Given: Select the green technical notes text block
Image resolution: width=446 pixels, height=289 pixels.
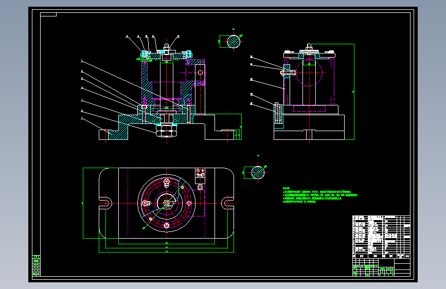Looking at the screenshot, I should pyautogui.click(x=320, y=195).
